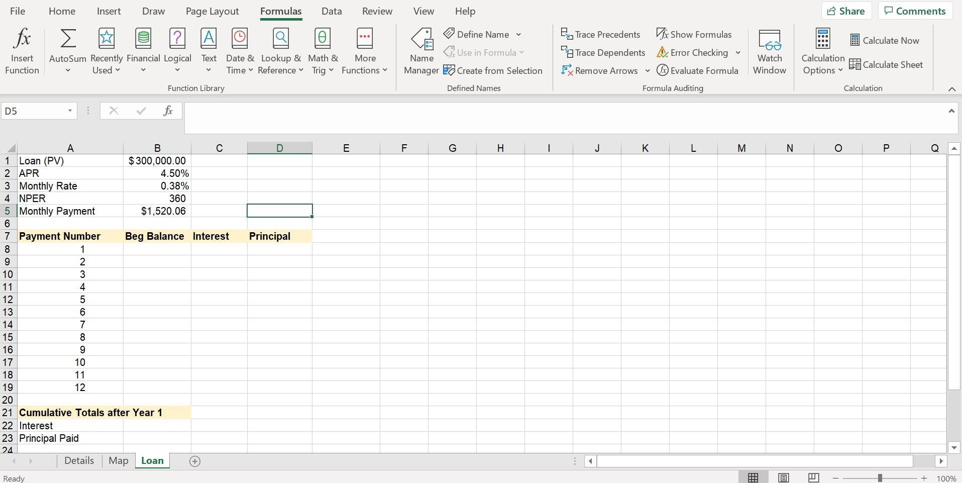Screen dimensions: 962x483
Task: Open the More Functions menu
Action: (365, 51)
